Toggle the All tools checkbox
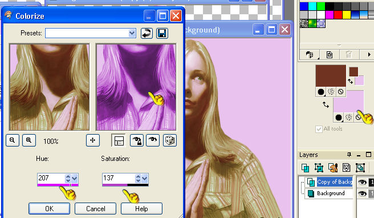374x218 pixels. tap(319, 129)
